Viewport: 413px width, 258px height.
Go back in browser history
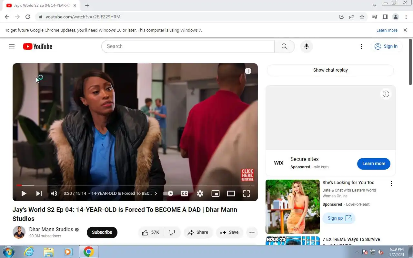[7, 17]
